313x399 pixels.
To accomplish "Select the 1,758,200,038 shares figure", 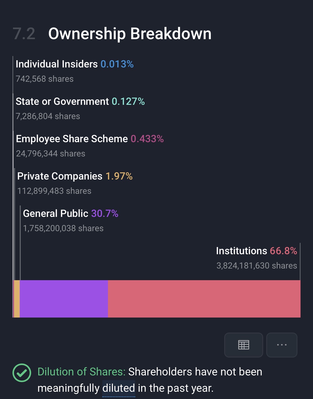I will click(63, 228).
